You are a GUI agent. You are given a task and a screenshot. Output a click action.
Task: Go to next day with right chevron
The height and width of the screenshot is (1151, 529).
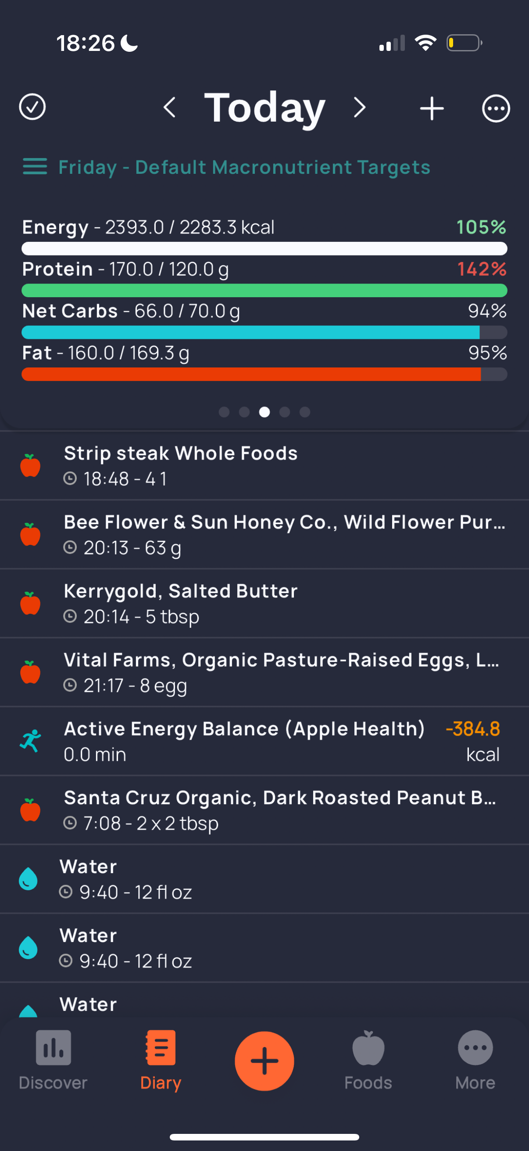pos(360,108)
